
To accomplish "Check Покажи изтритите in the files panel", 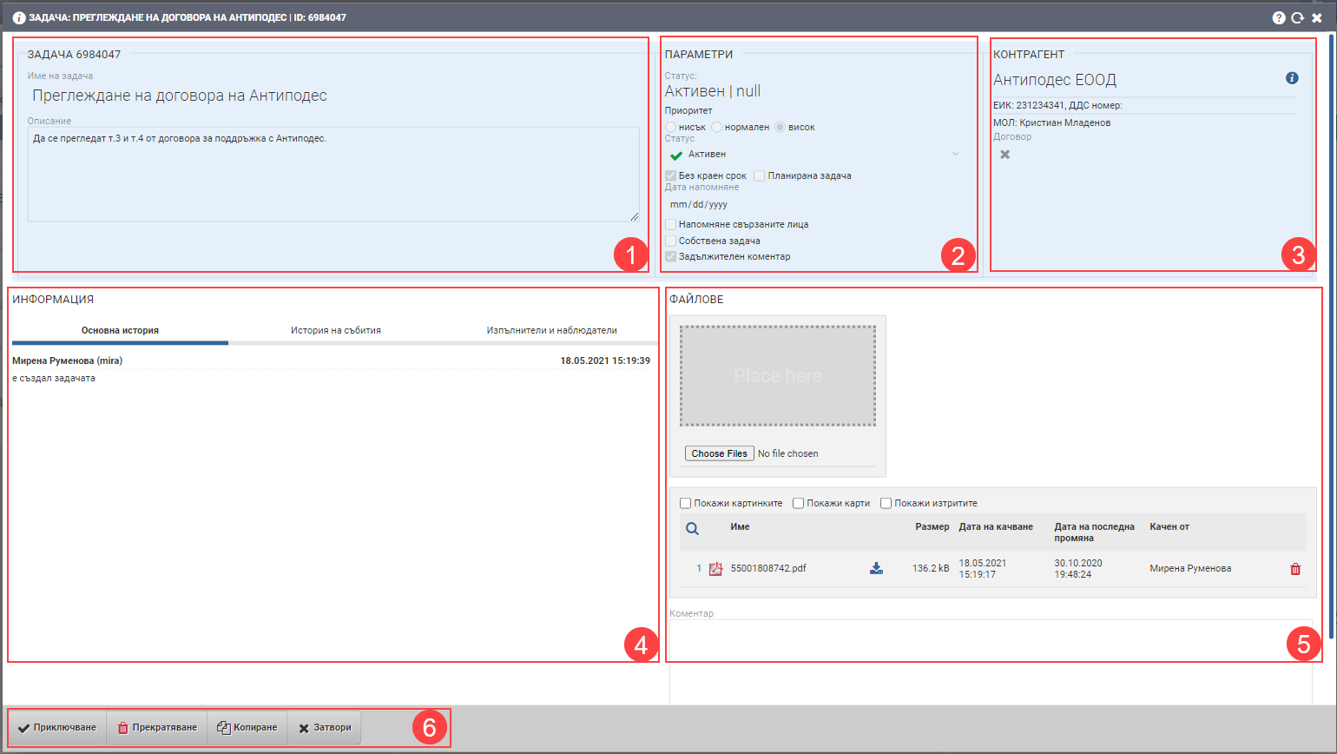I will [x=886, y=503].
